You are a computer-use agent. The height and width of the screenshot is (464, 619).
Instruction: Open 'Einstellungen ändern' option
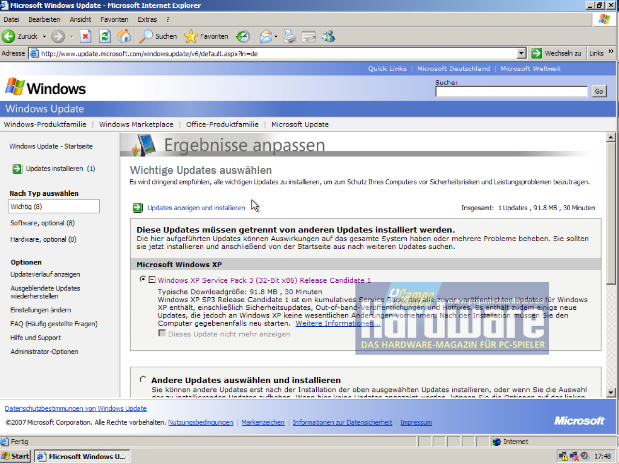[41, 310]
